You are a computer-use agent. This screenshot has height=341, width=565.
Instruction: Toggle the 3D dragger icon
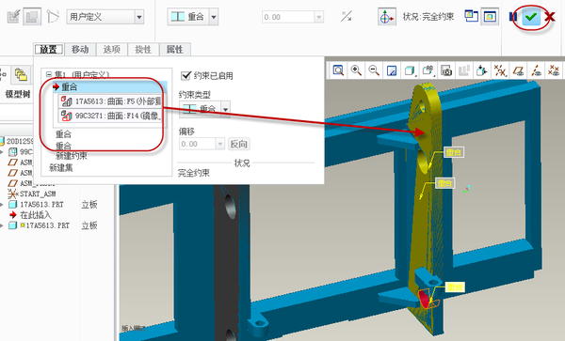pos(386,17)
